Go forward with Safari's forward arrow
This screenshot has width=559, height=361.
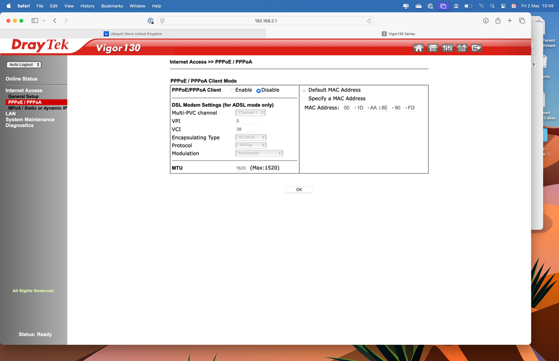coord(66,21)
